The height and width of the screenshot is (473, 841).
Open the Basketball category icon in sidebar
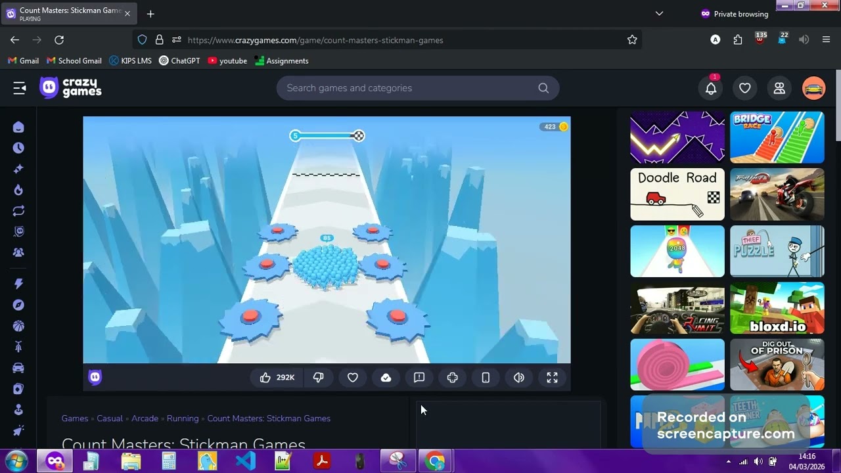click(18, 326)
